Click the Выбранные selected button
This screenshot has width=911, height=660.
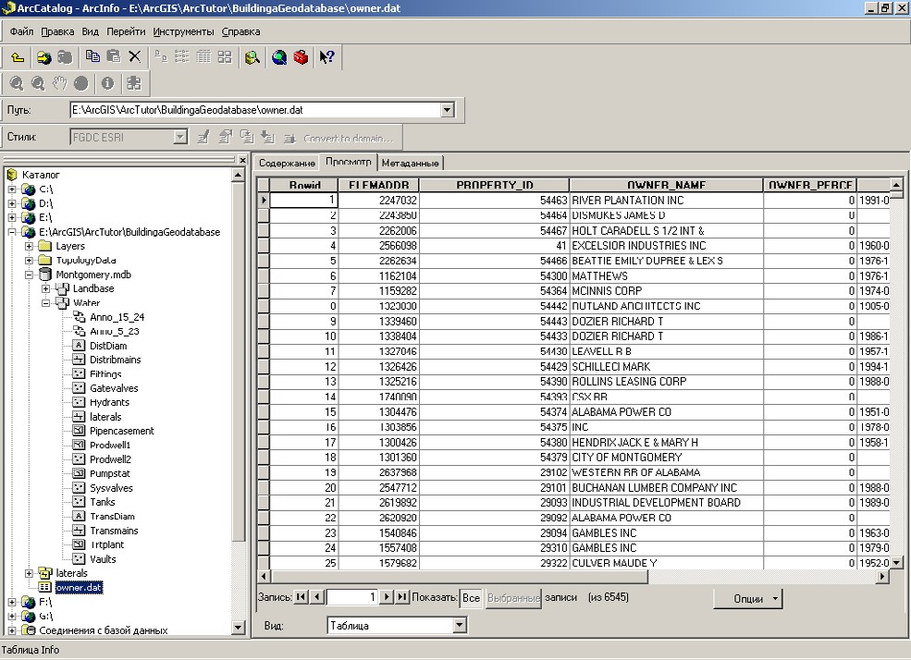(x=513, y=598)
